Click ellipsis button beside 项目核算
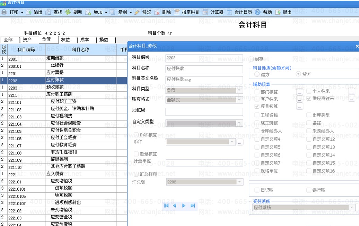The image size is (359, 226). click(x=299, y=106)
